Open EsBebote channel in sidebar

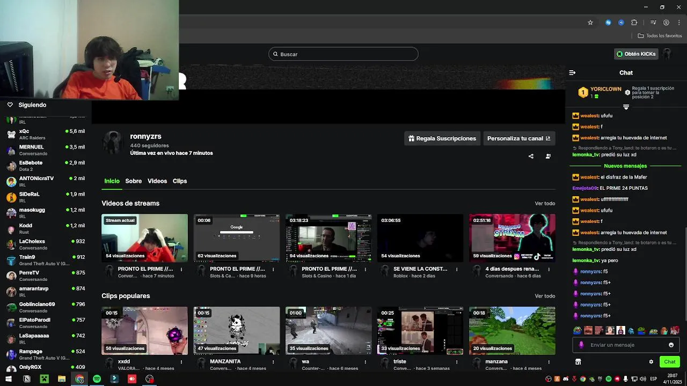46,166
